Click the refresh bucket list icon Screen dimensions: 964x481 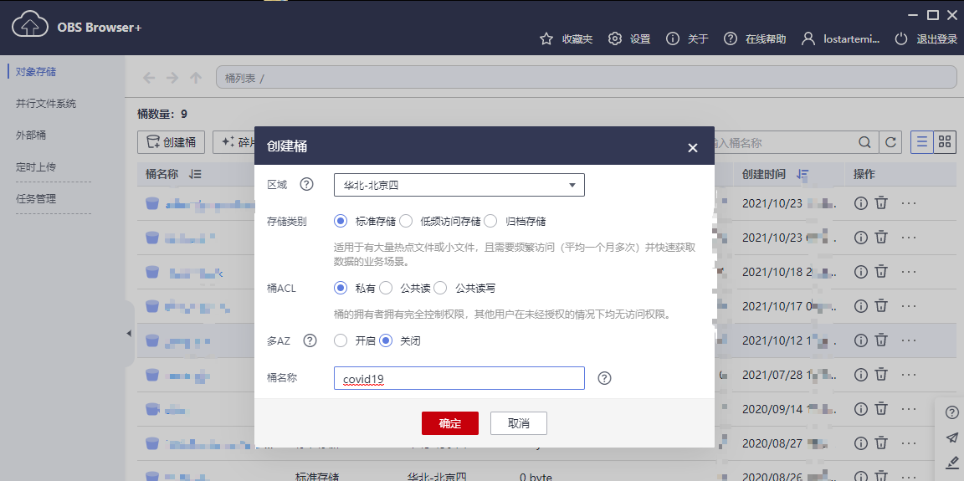pyautogui.click(x=890, y=142)
